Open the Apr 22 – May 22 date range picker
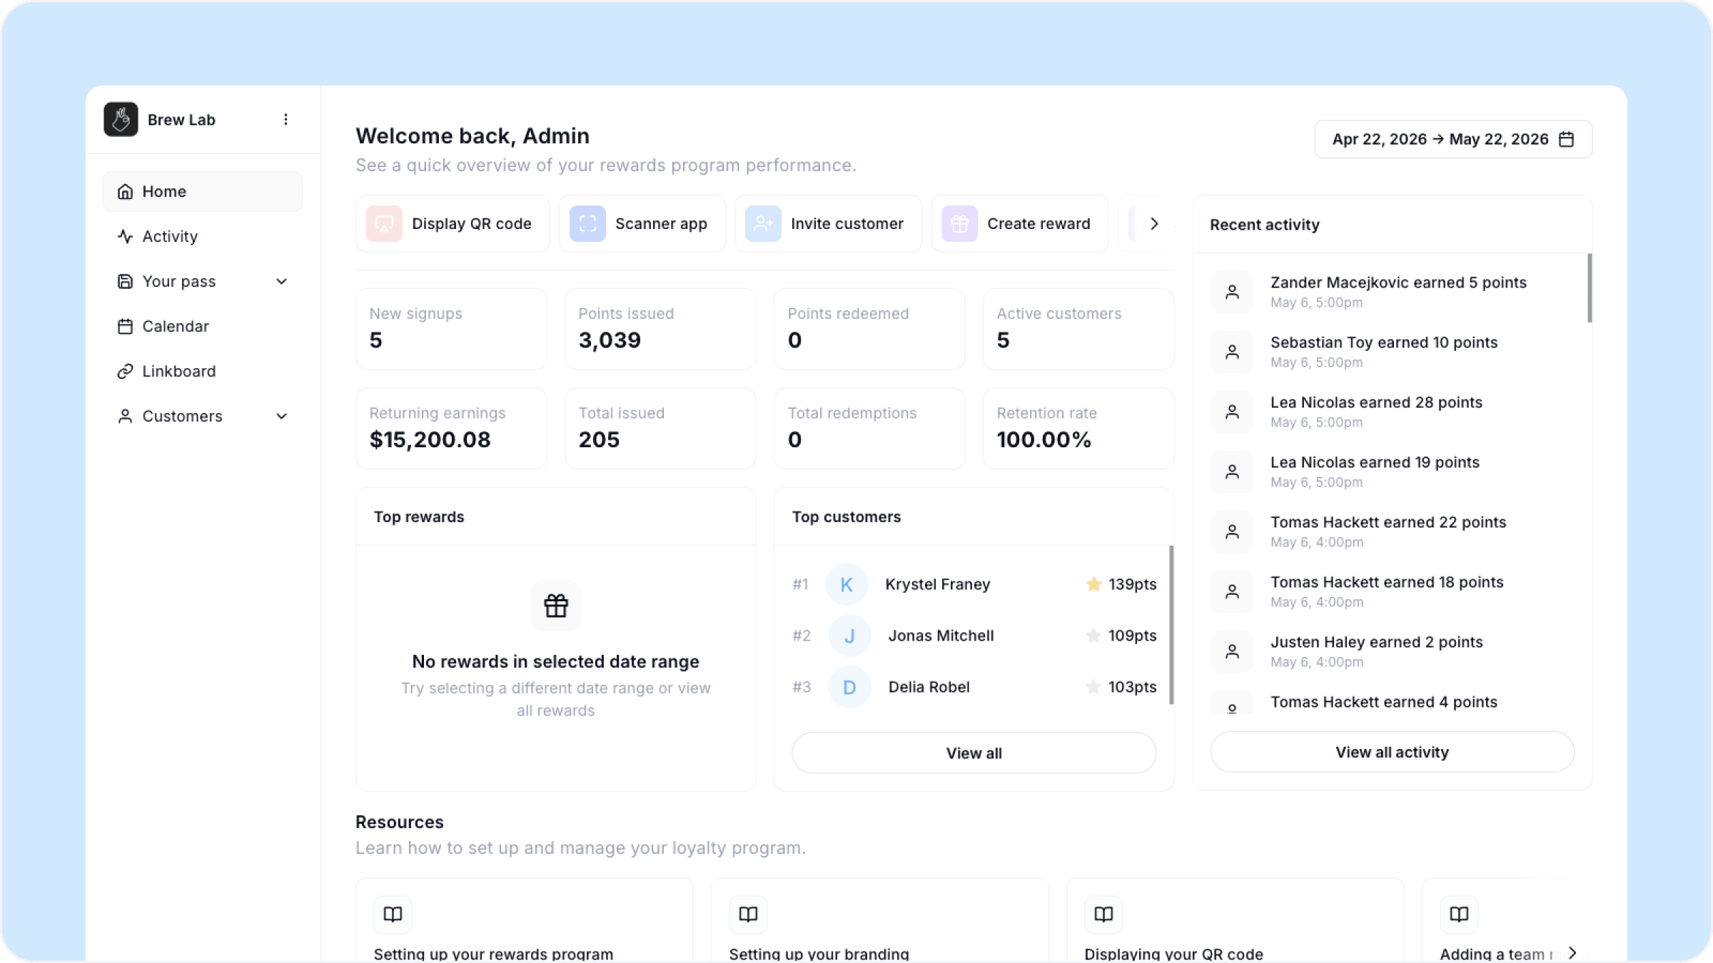The height and width of the screenshot is (963, 1713). 1453,139
